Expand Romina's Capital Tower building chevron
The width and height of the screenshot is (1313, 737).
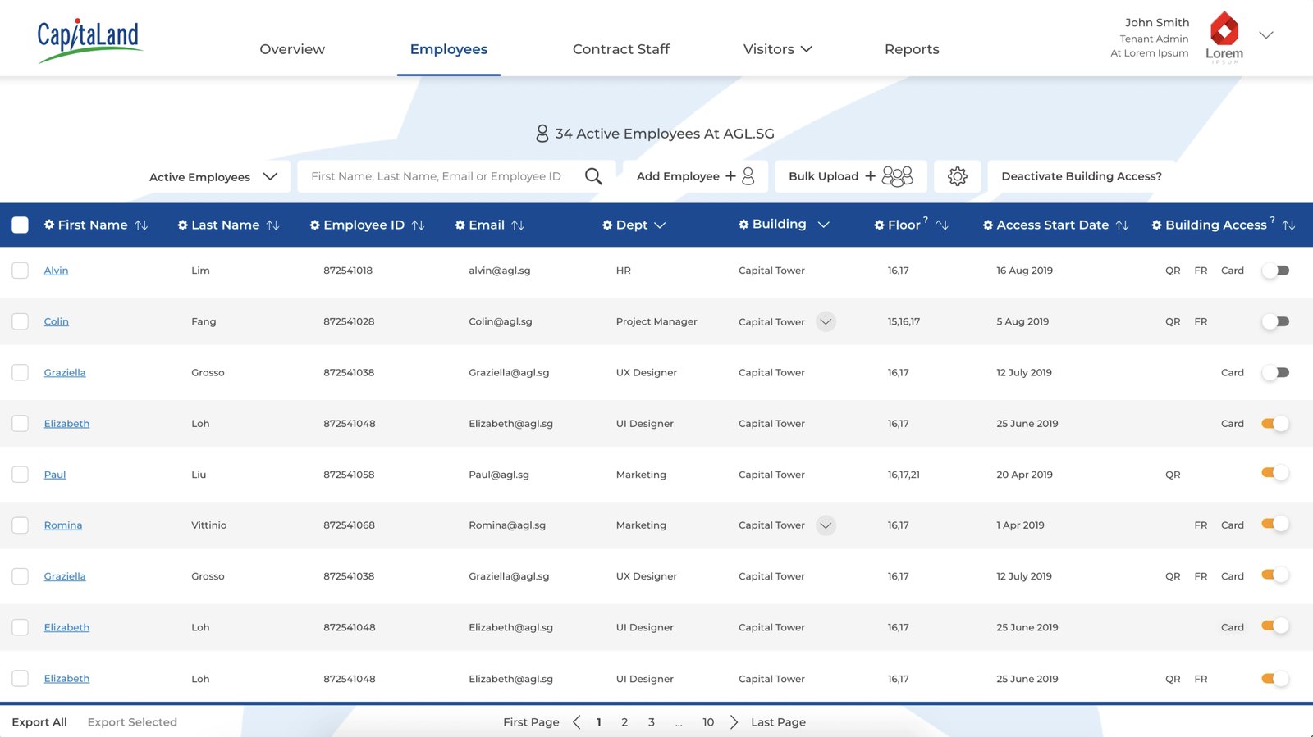(826, 525)
